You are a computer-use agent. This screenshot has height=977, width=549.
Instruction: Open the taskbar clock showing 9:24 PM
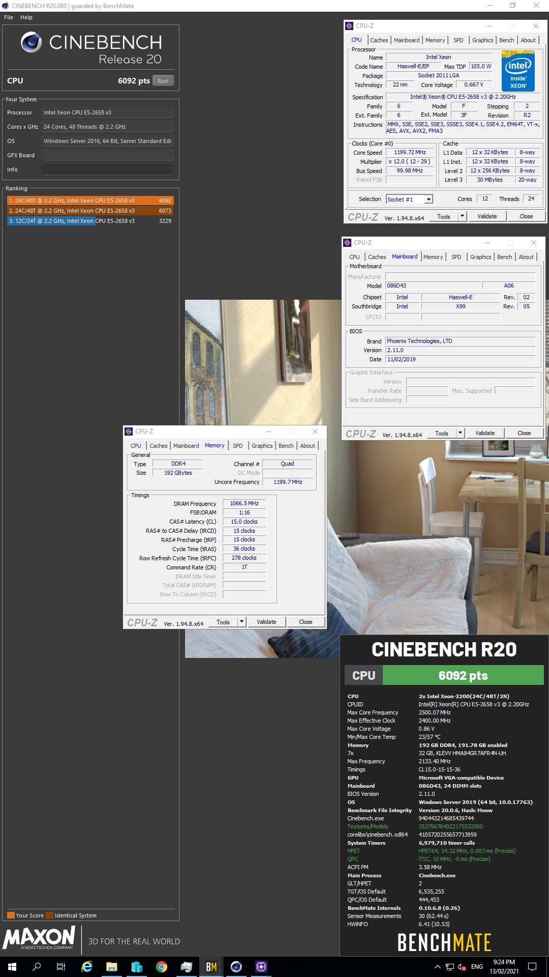pos(504,966)
